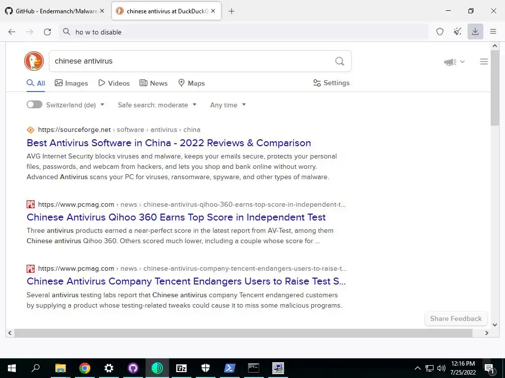Click the horizontal scrollbar thumb

pyautogui.click(x=243, y=333)
